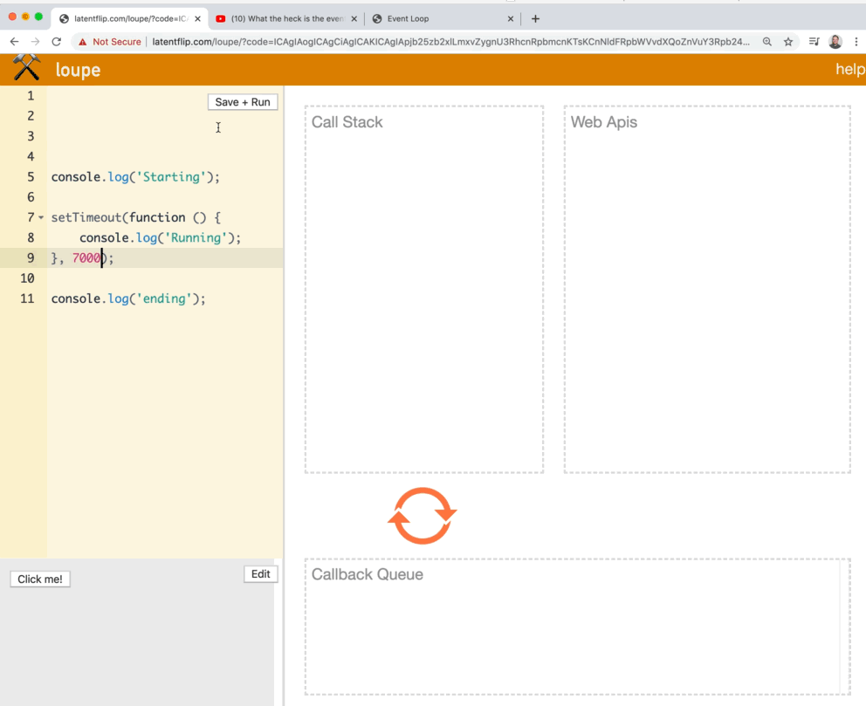Switch to the Event Loop tab
Viewport: 866px width, 706px height.
click(436, 18)
